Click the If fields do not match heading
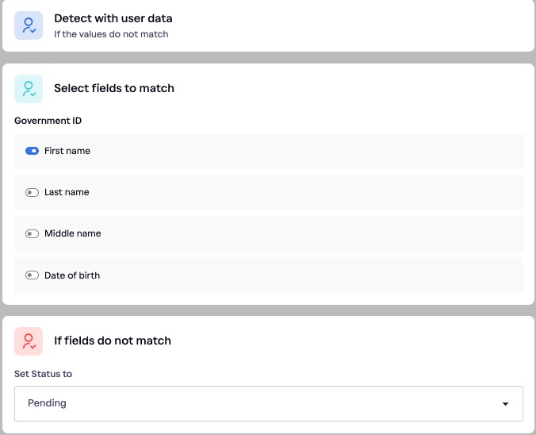536x435 pixels. click(113, 341)
